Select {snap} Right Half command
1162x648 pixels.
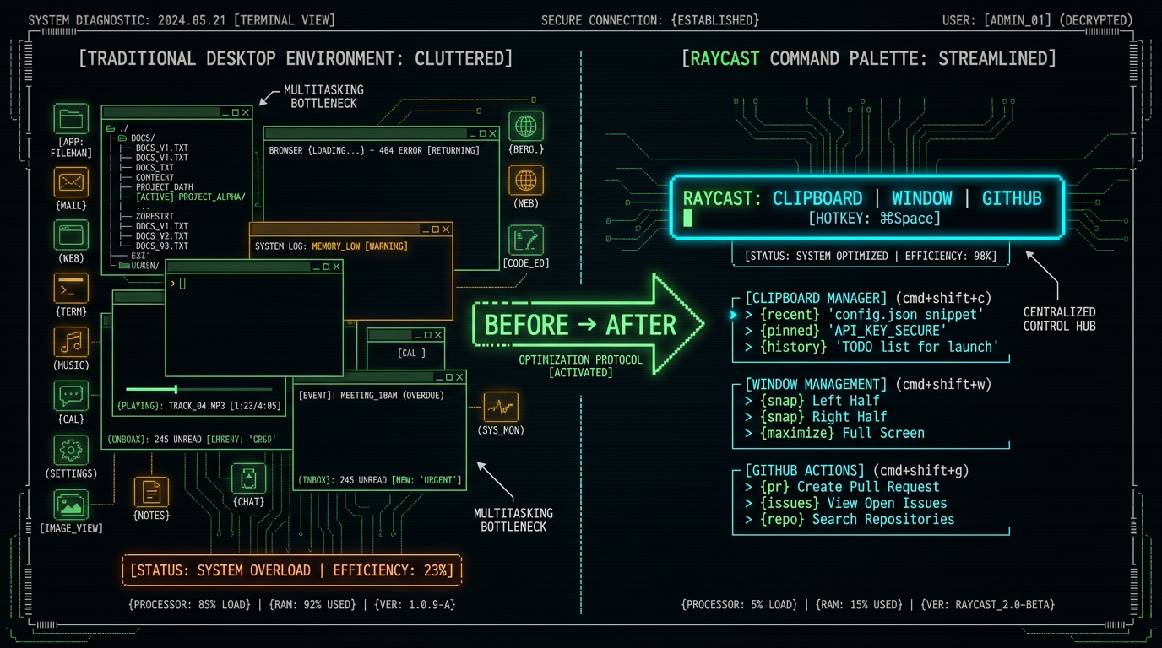coord(816,417)
